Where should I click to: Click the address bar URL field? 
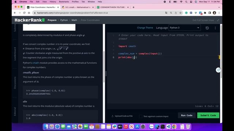coord(98,13)
